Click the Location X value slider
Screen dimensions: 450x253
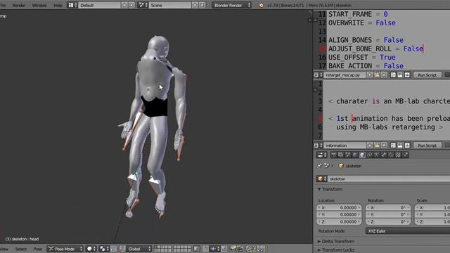coord(339,207)
